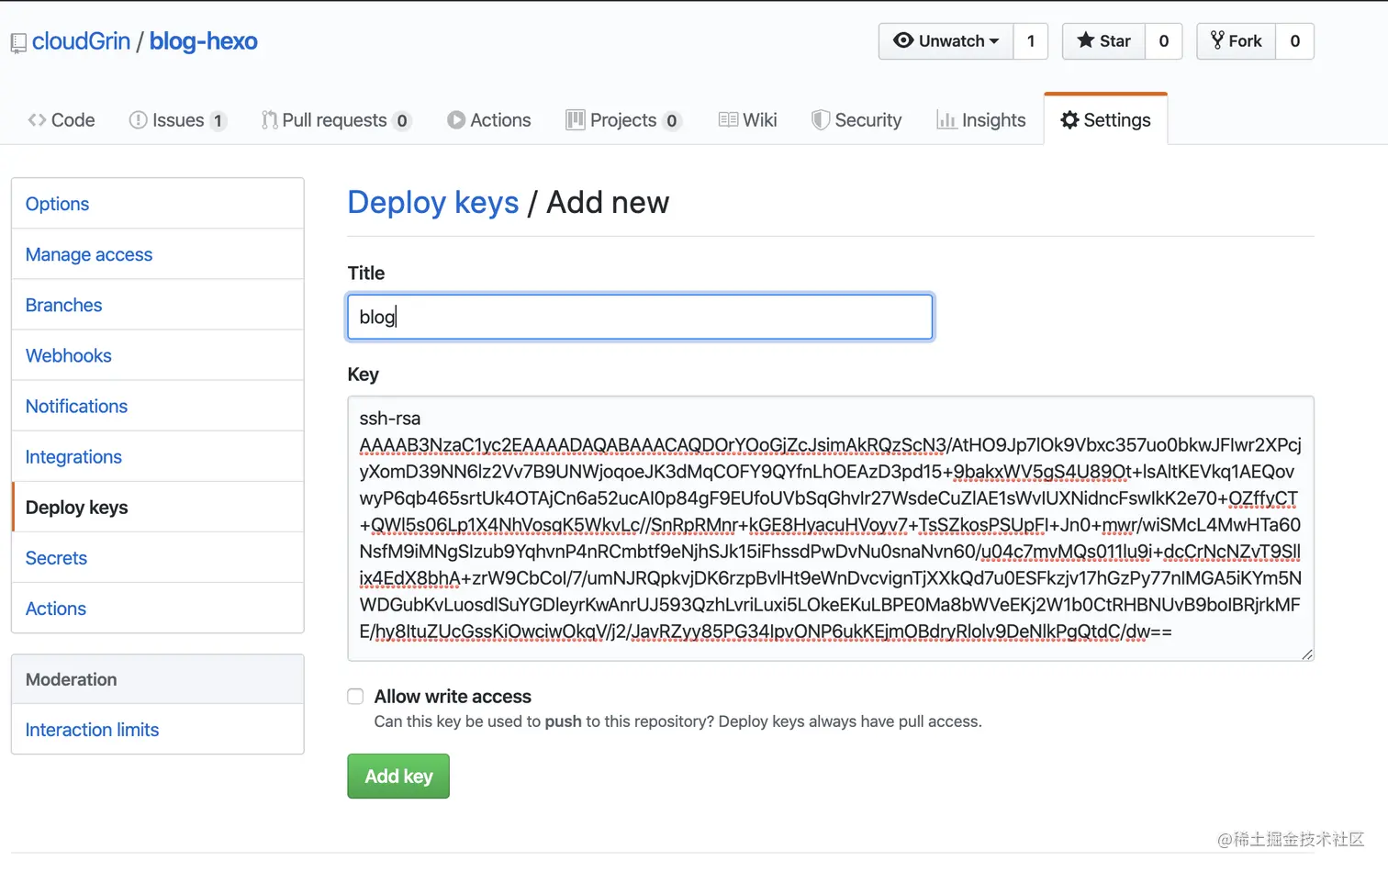
Task: Click the shield icon next to Security
Action: tap(820, 119)
